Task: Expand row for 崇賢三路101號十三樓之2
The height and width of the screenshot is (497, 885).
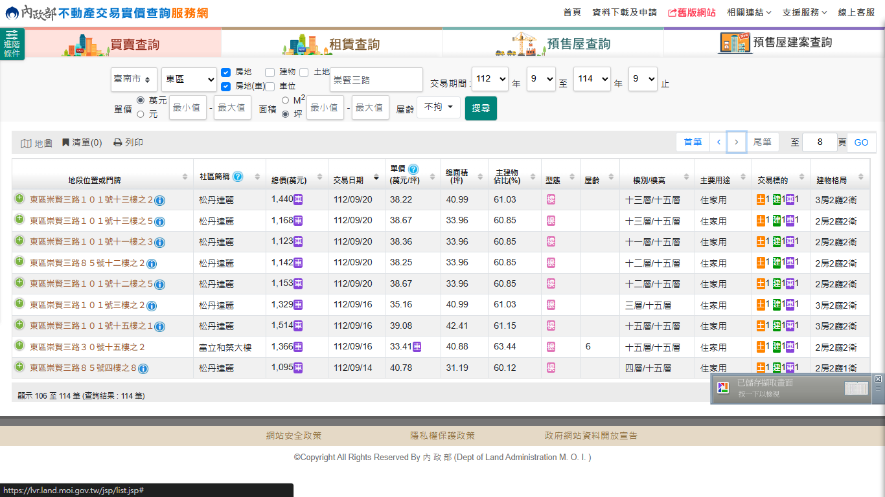Action: pyautogui.click(x=19, y=199)
